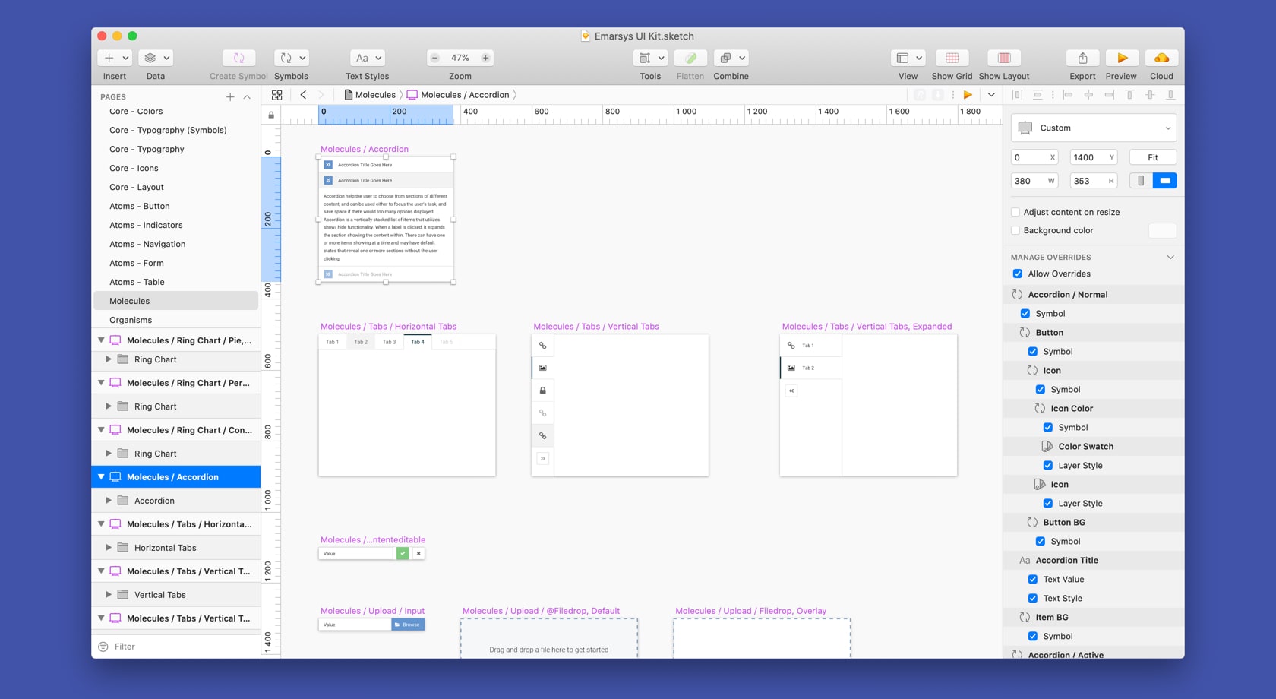The image size is (1276, 699).
Task: Add a new page with plus icon
Action: pyautogui.click(x=230, y=97)
